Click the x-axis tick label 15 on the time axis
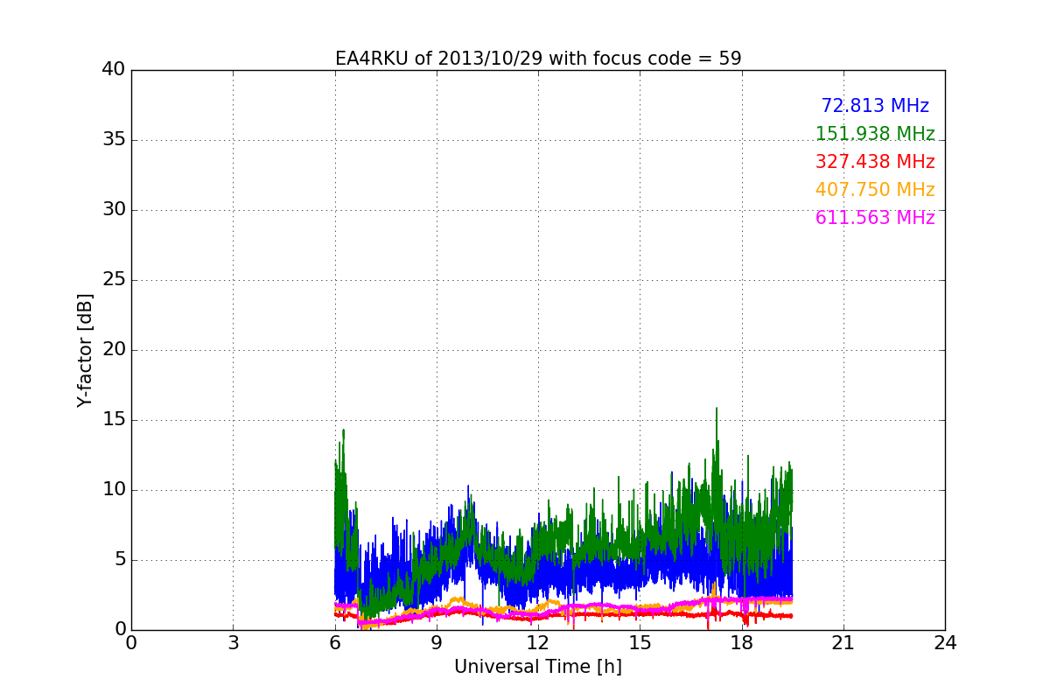 pyautogui.click(x=640, y=643)
